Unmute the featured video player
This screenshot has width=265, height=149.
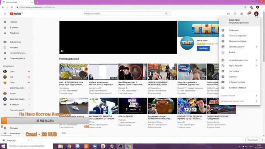(62, 51)
